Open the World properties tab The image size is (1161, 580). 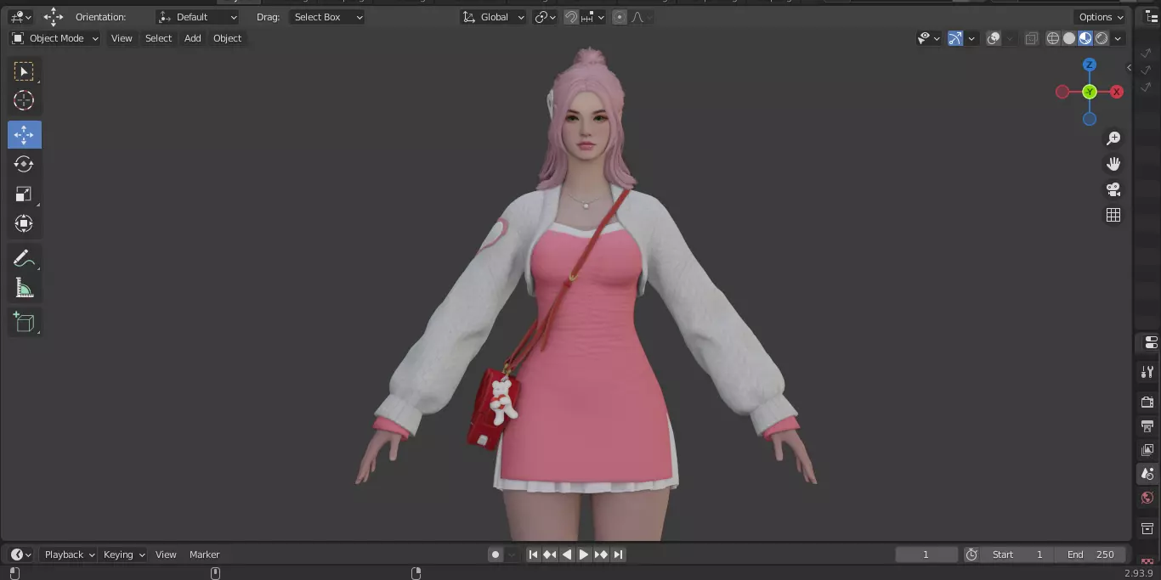tap(1147, 498)
